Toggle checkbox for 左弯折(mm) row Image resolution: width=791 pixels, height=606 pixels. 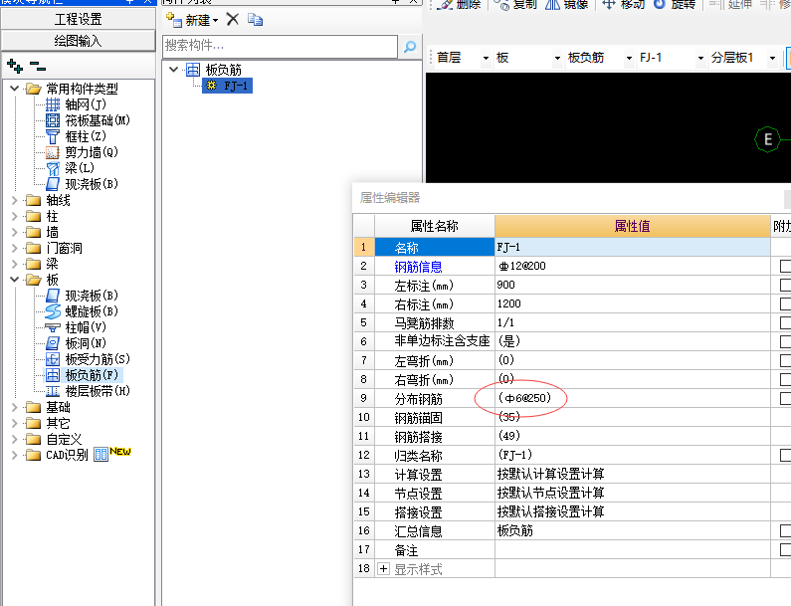(x=785, y=361)
